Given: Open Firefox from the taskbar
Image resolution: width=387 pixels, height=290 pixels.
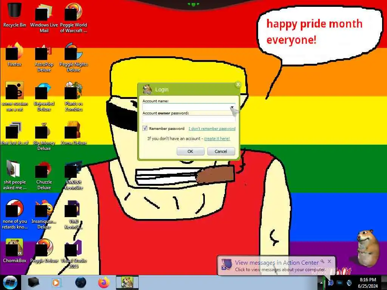Looking at the screenshot, I should pyautogui.click(x=104, y=282).
